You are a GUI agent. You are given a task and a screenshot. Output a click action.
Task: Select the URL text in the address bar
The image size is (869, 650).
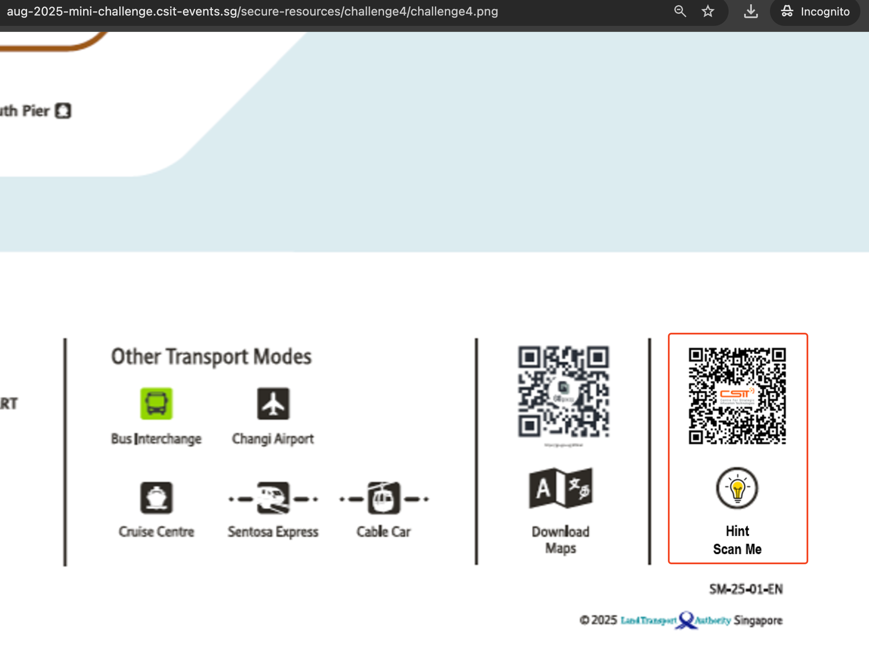[x=252, y=11]
